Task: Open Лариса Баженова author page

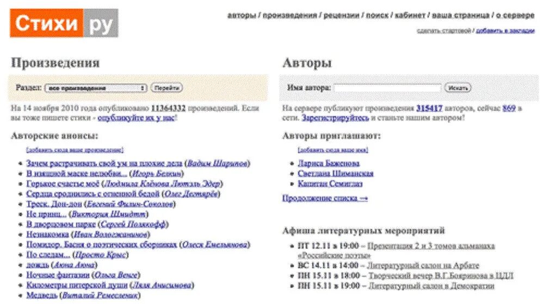Action: tap(329, 163)
